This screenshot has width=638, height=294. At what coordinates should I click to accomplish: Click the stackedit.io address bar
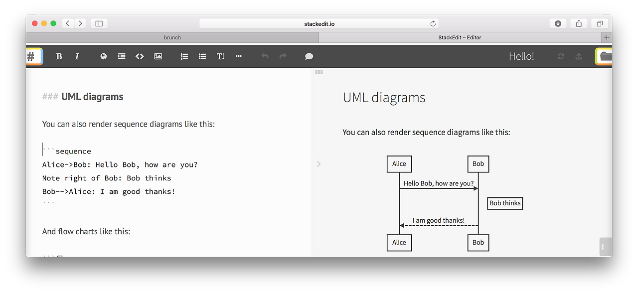(319, 23)
